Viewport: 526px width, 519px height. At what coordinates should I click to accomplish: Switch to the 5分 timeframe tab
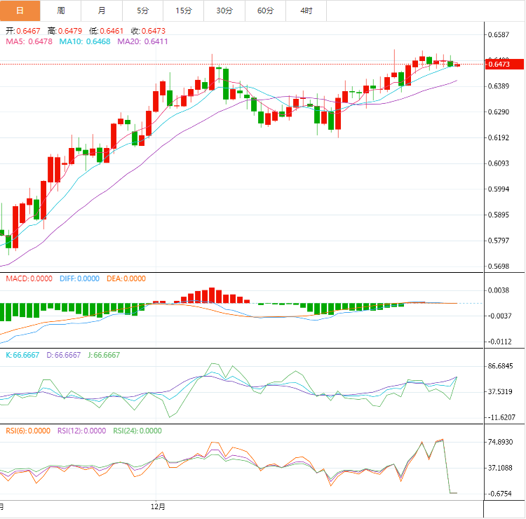point(143,11)
